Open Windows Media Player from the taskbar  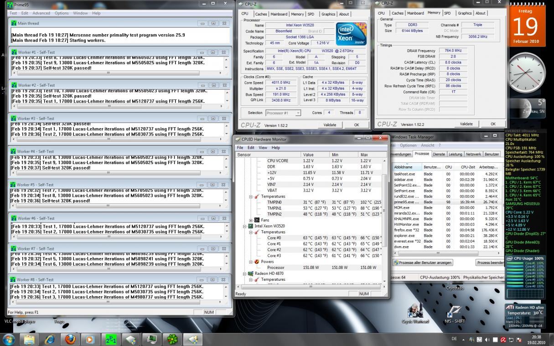click(x=90, y=339)
